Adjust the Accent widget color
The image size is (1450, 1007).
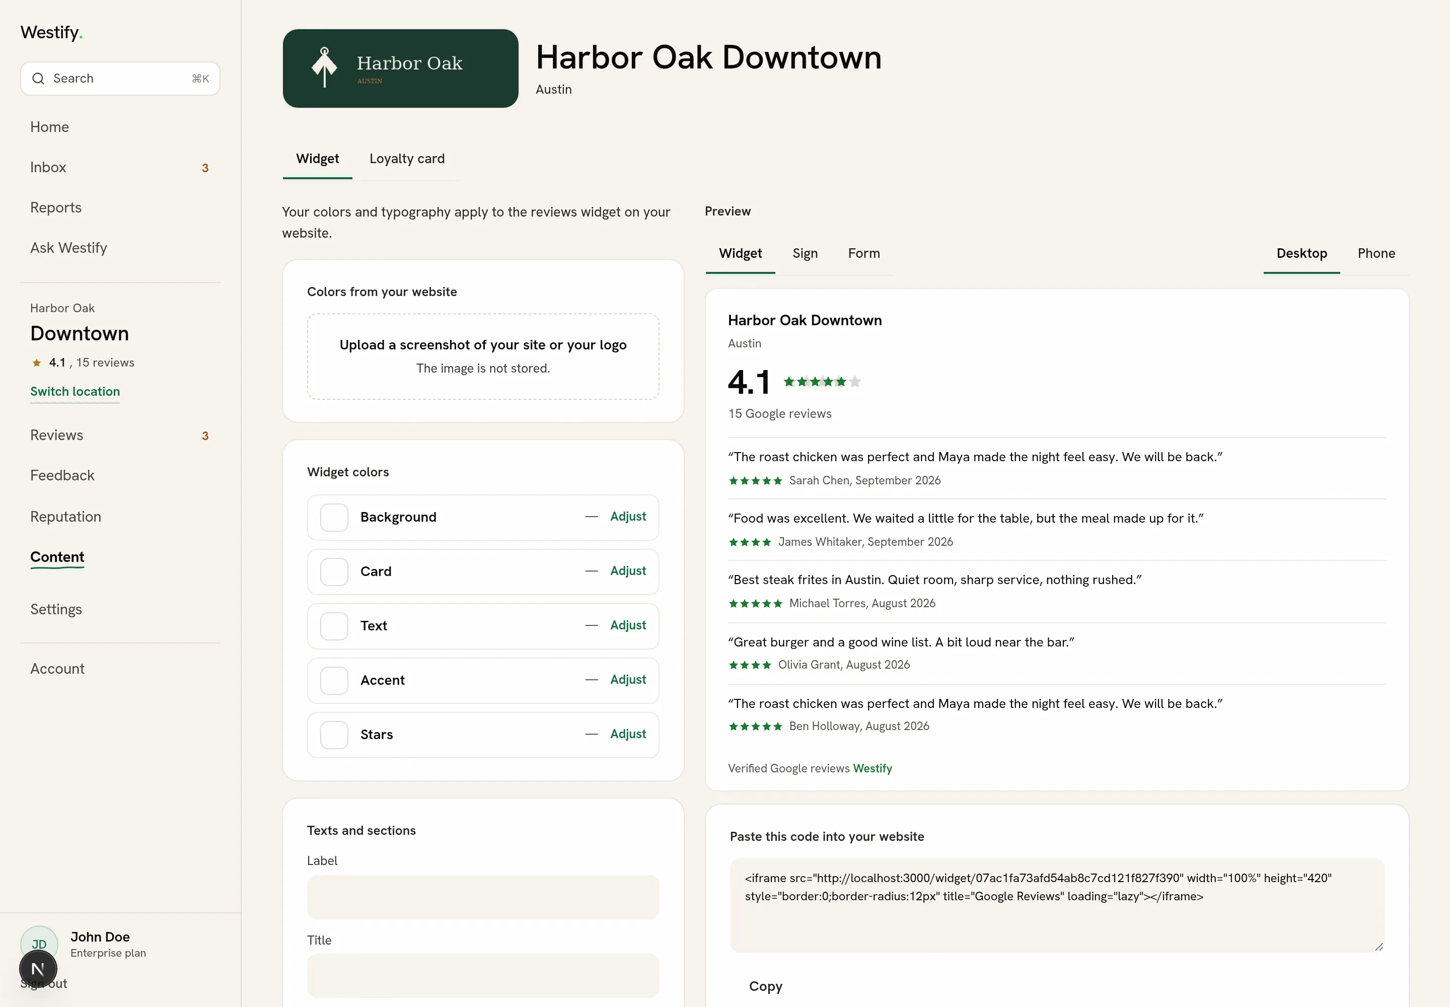tap(628, 680)
